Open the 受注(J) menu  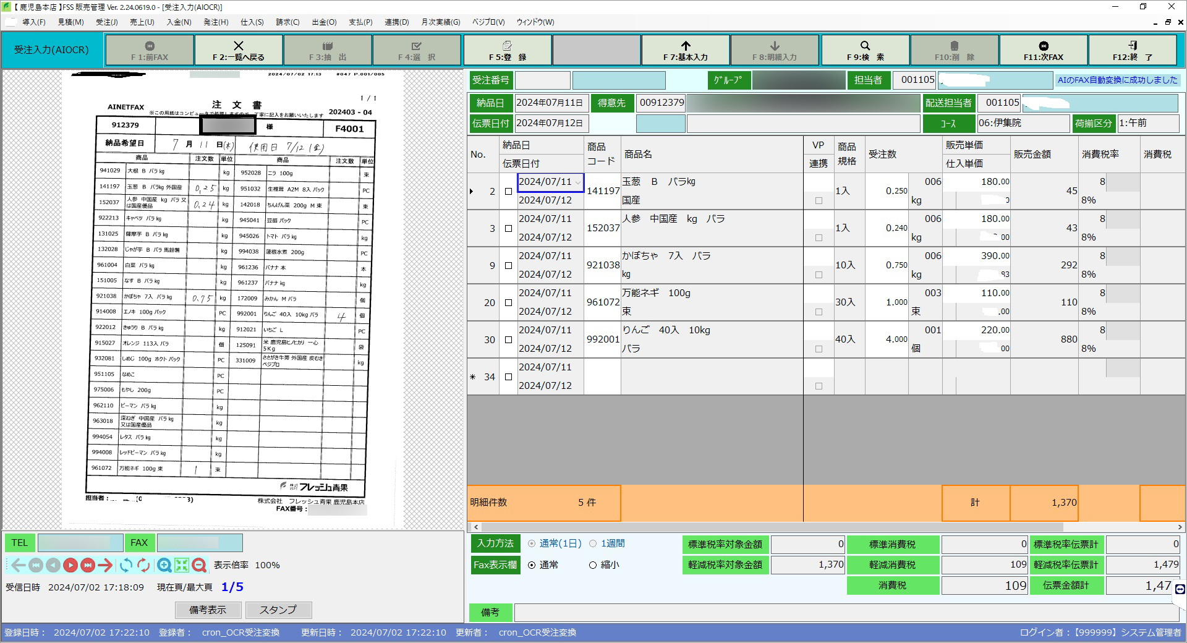pos(106,22)
